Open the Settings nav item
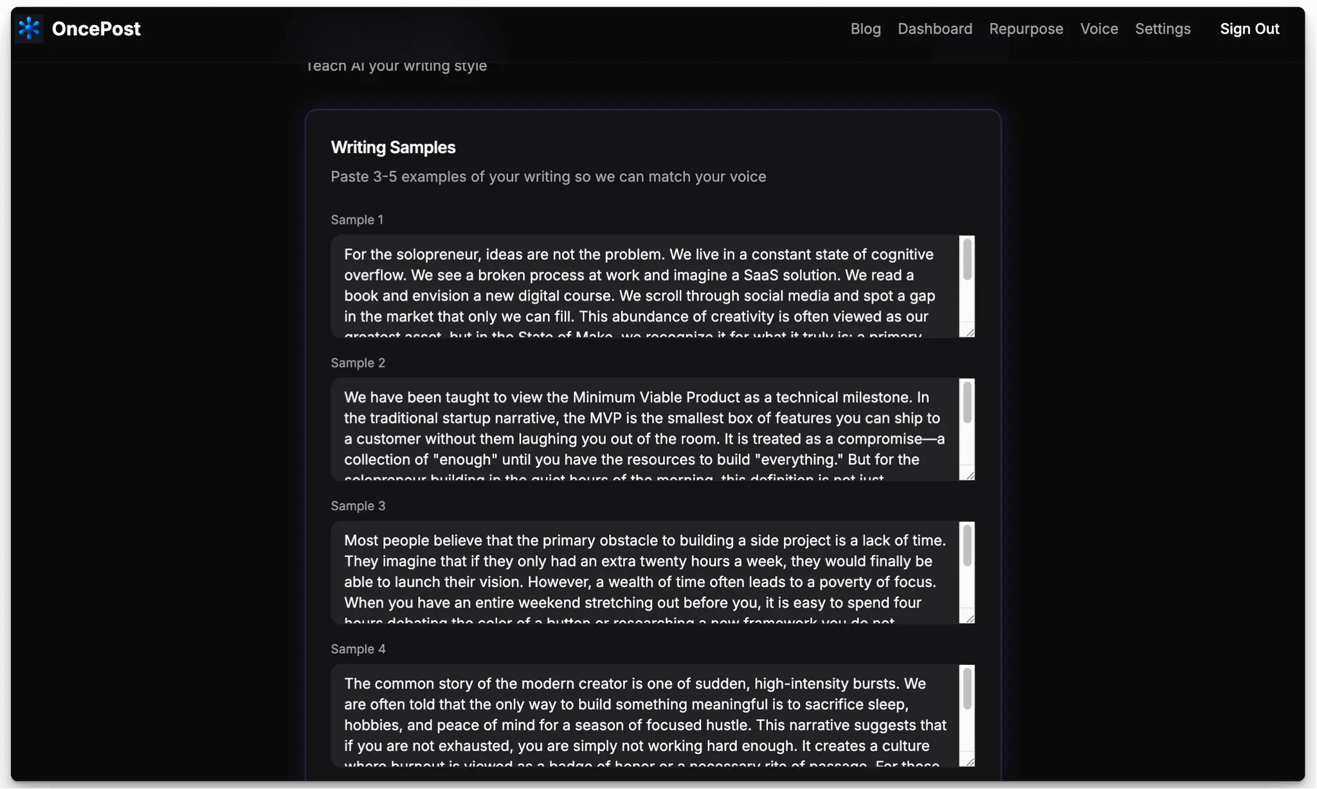The height and width of the screenshot is (789, 1317). [1163, 29]
